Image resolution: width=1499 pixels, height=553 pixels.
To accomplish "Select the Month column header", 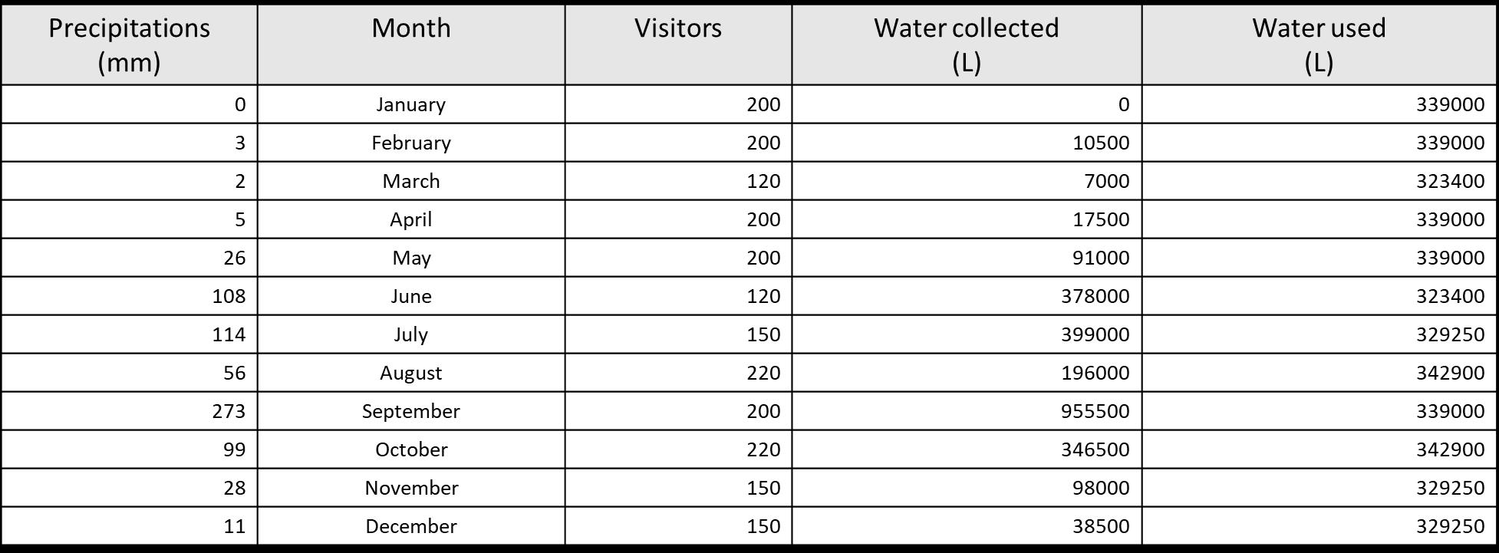I will 411,44.
